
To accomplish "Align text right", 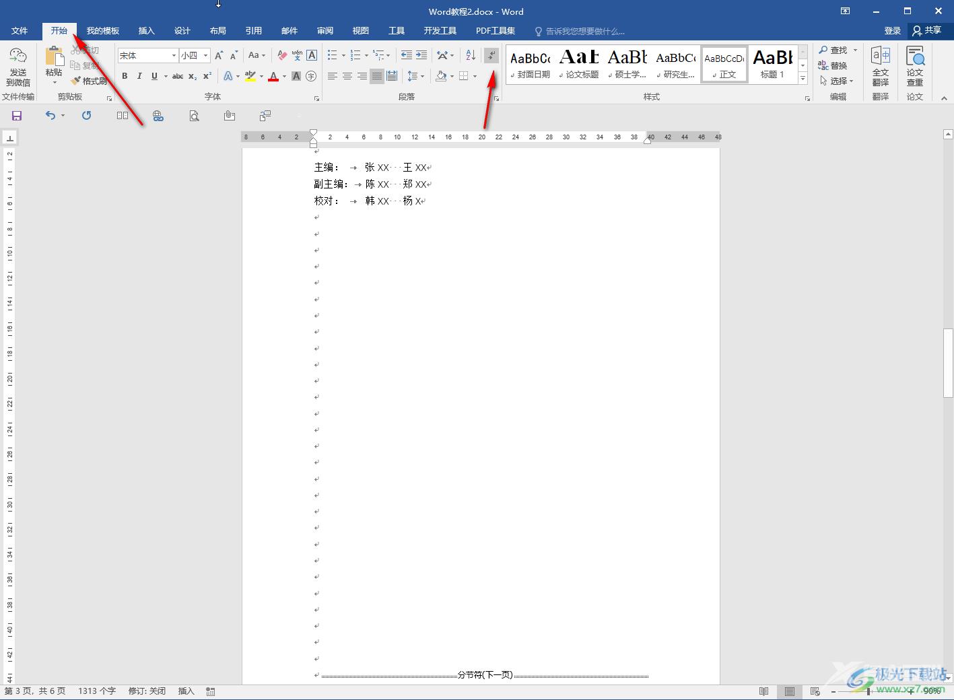I will tap(362, 76).
